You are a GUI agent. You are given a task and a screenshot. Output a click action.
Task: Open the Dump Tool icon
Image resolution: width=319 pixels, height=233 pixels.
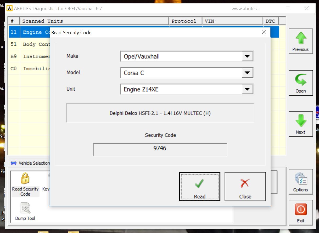[x=25, y=212]
